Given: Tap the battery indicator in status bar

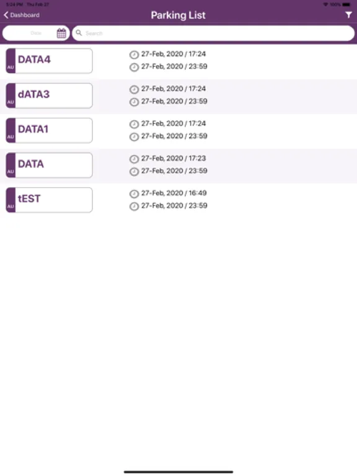Looking at the screenshot, I should click(346, 4).
